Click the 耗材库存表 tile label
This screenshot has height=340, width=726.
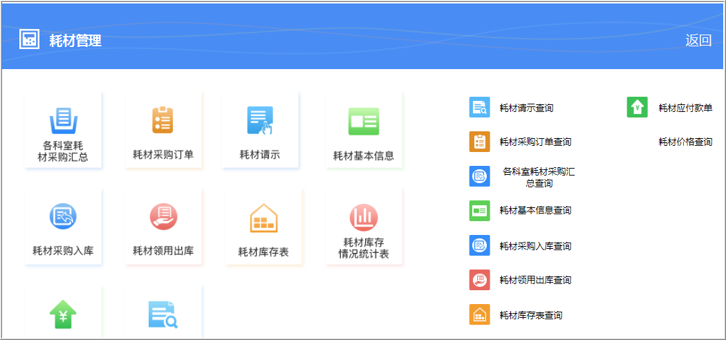(263, 252)
